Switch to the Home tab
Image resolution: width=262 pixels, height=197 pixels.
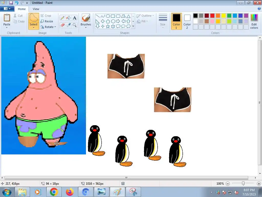point(22,9)
